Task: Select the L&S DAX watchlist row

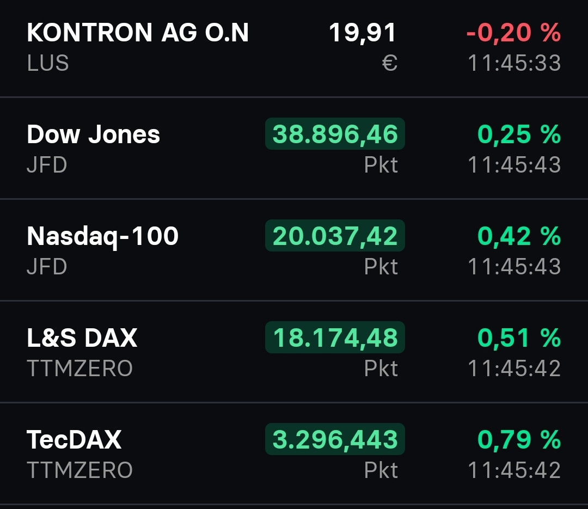Action: click(82, 338)
